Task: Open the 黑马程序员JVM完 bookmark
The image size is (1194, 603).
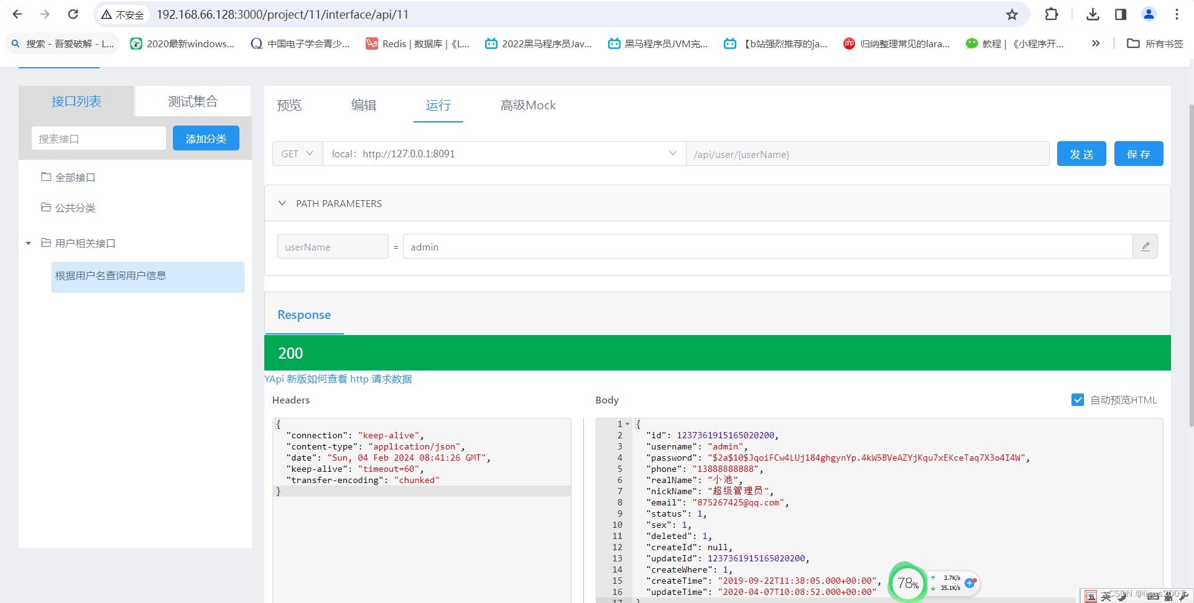Action: point(659,44)
